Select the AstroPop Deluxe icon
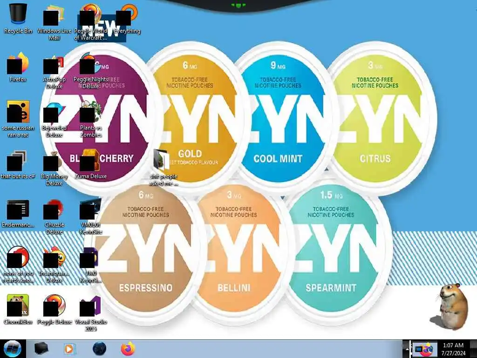477x358 pixels. tap(54, 71)
